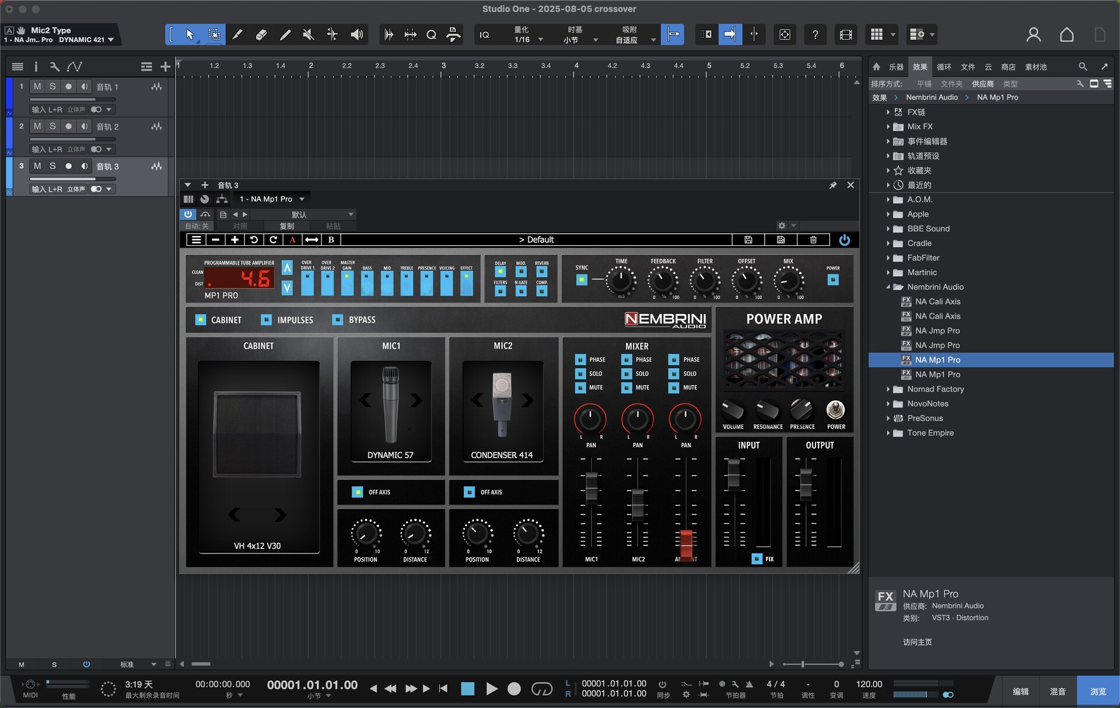Viewport: 1120px width, 708px height.
Task: Toggle the plugin activate power button
Action: [x=188, y=214]
